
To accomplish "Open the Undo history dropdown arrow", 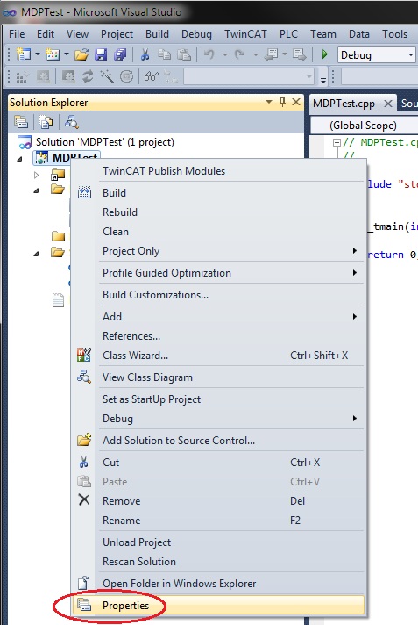I will coord(225,54).
